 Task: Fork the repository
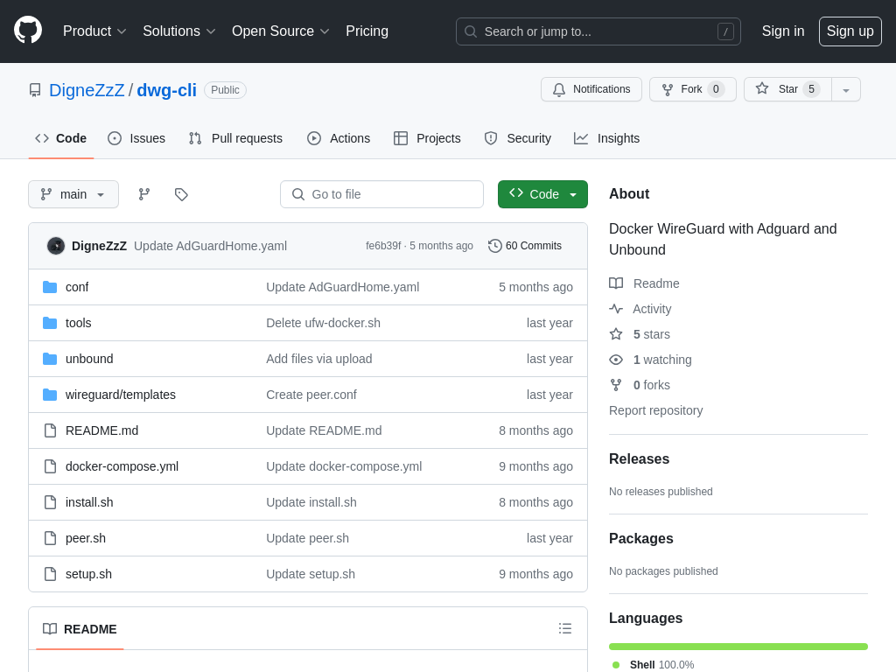(x=692, y=89)
